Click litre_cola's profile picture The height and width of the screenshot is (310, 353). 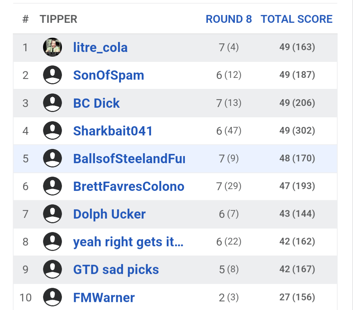(52, 47)
